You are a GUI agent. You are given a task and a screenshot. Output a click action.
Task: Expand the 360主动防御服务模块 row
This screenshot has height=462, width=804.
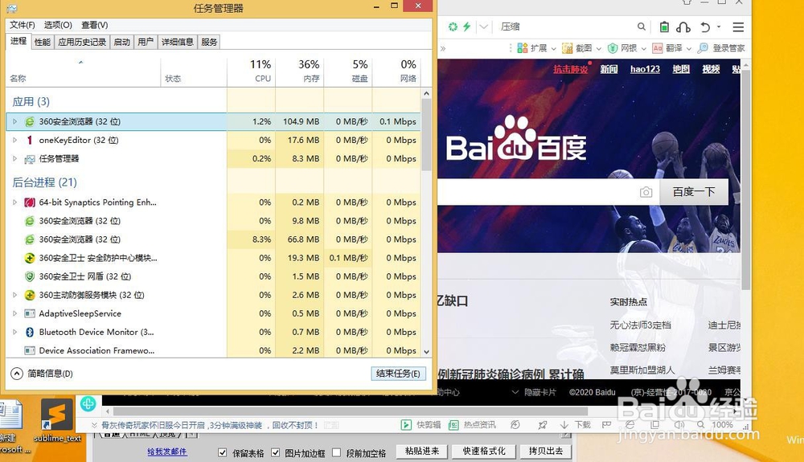pyautogui.click(x=14, y=295)
